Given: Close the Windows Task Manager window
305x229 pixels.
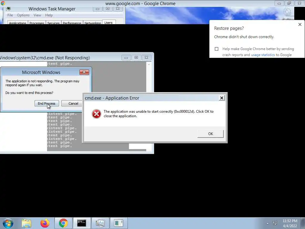Looking at the screenshot, I should point(118,9).
